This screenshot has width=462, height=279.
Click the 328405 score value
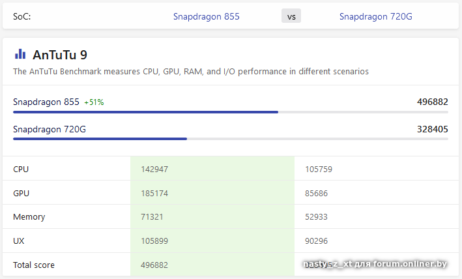pyautogui.click(x=432, y=129)
